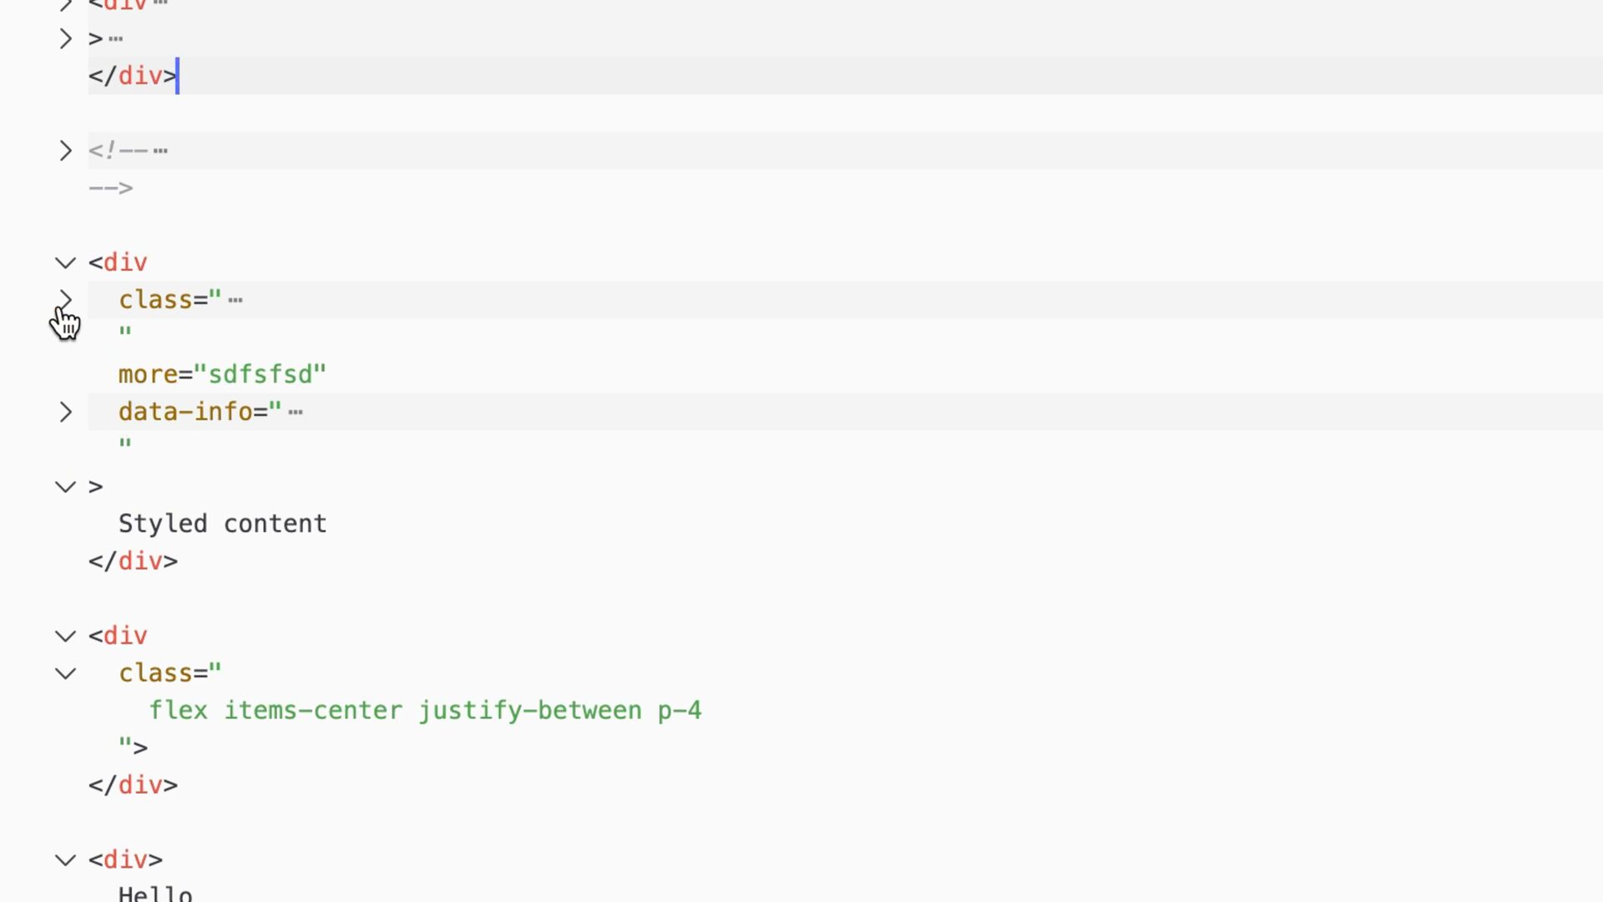Place cursor in "Styled content" text
The width and height of the screenshot is (1603, 902).
[x=222, y=524]
